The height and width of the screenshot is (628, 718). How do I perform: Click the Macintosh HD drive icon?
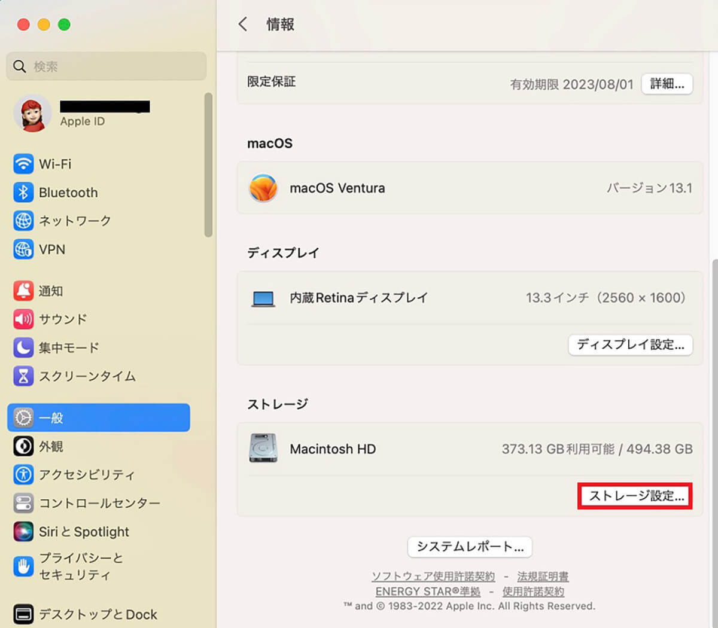coord(263,449)
